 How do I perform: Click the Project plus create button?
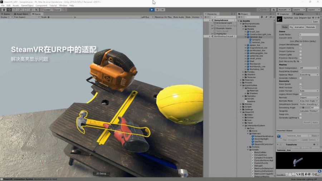tap(240, 17)
